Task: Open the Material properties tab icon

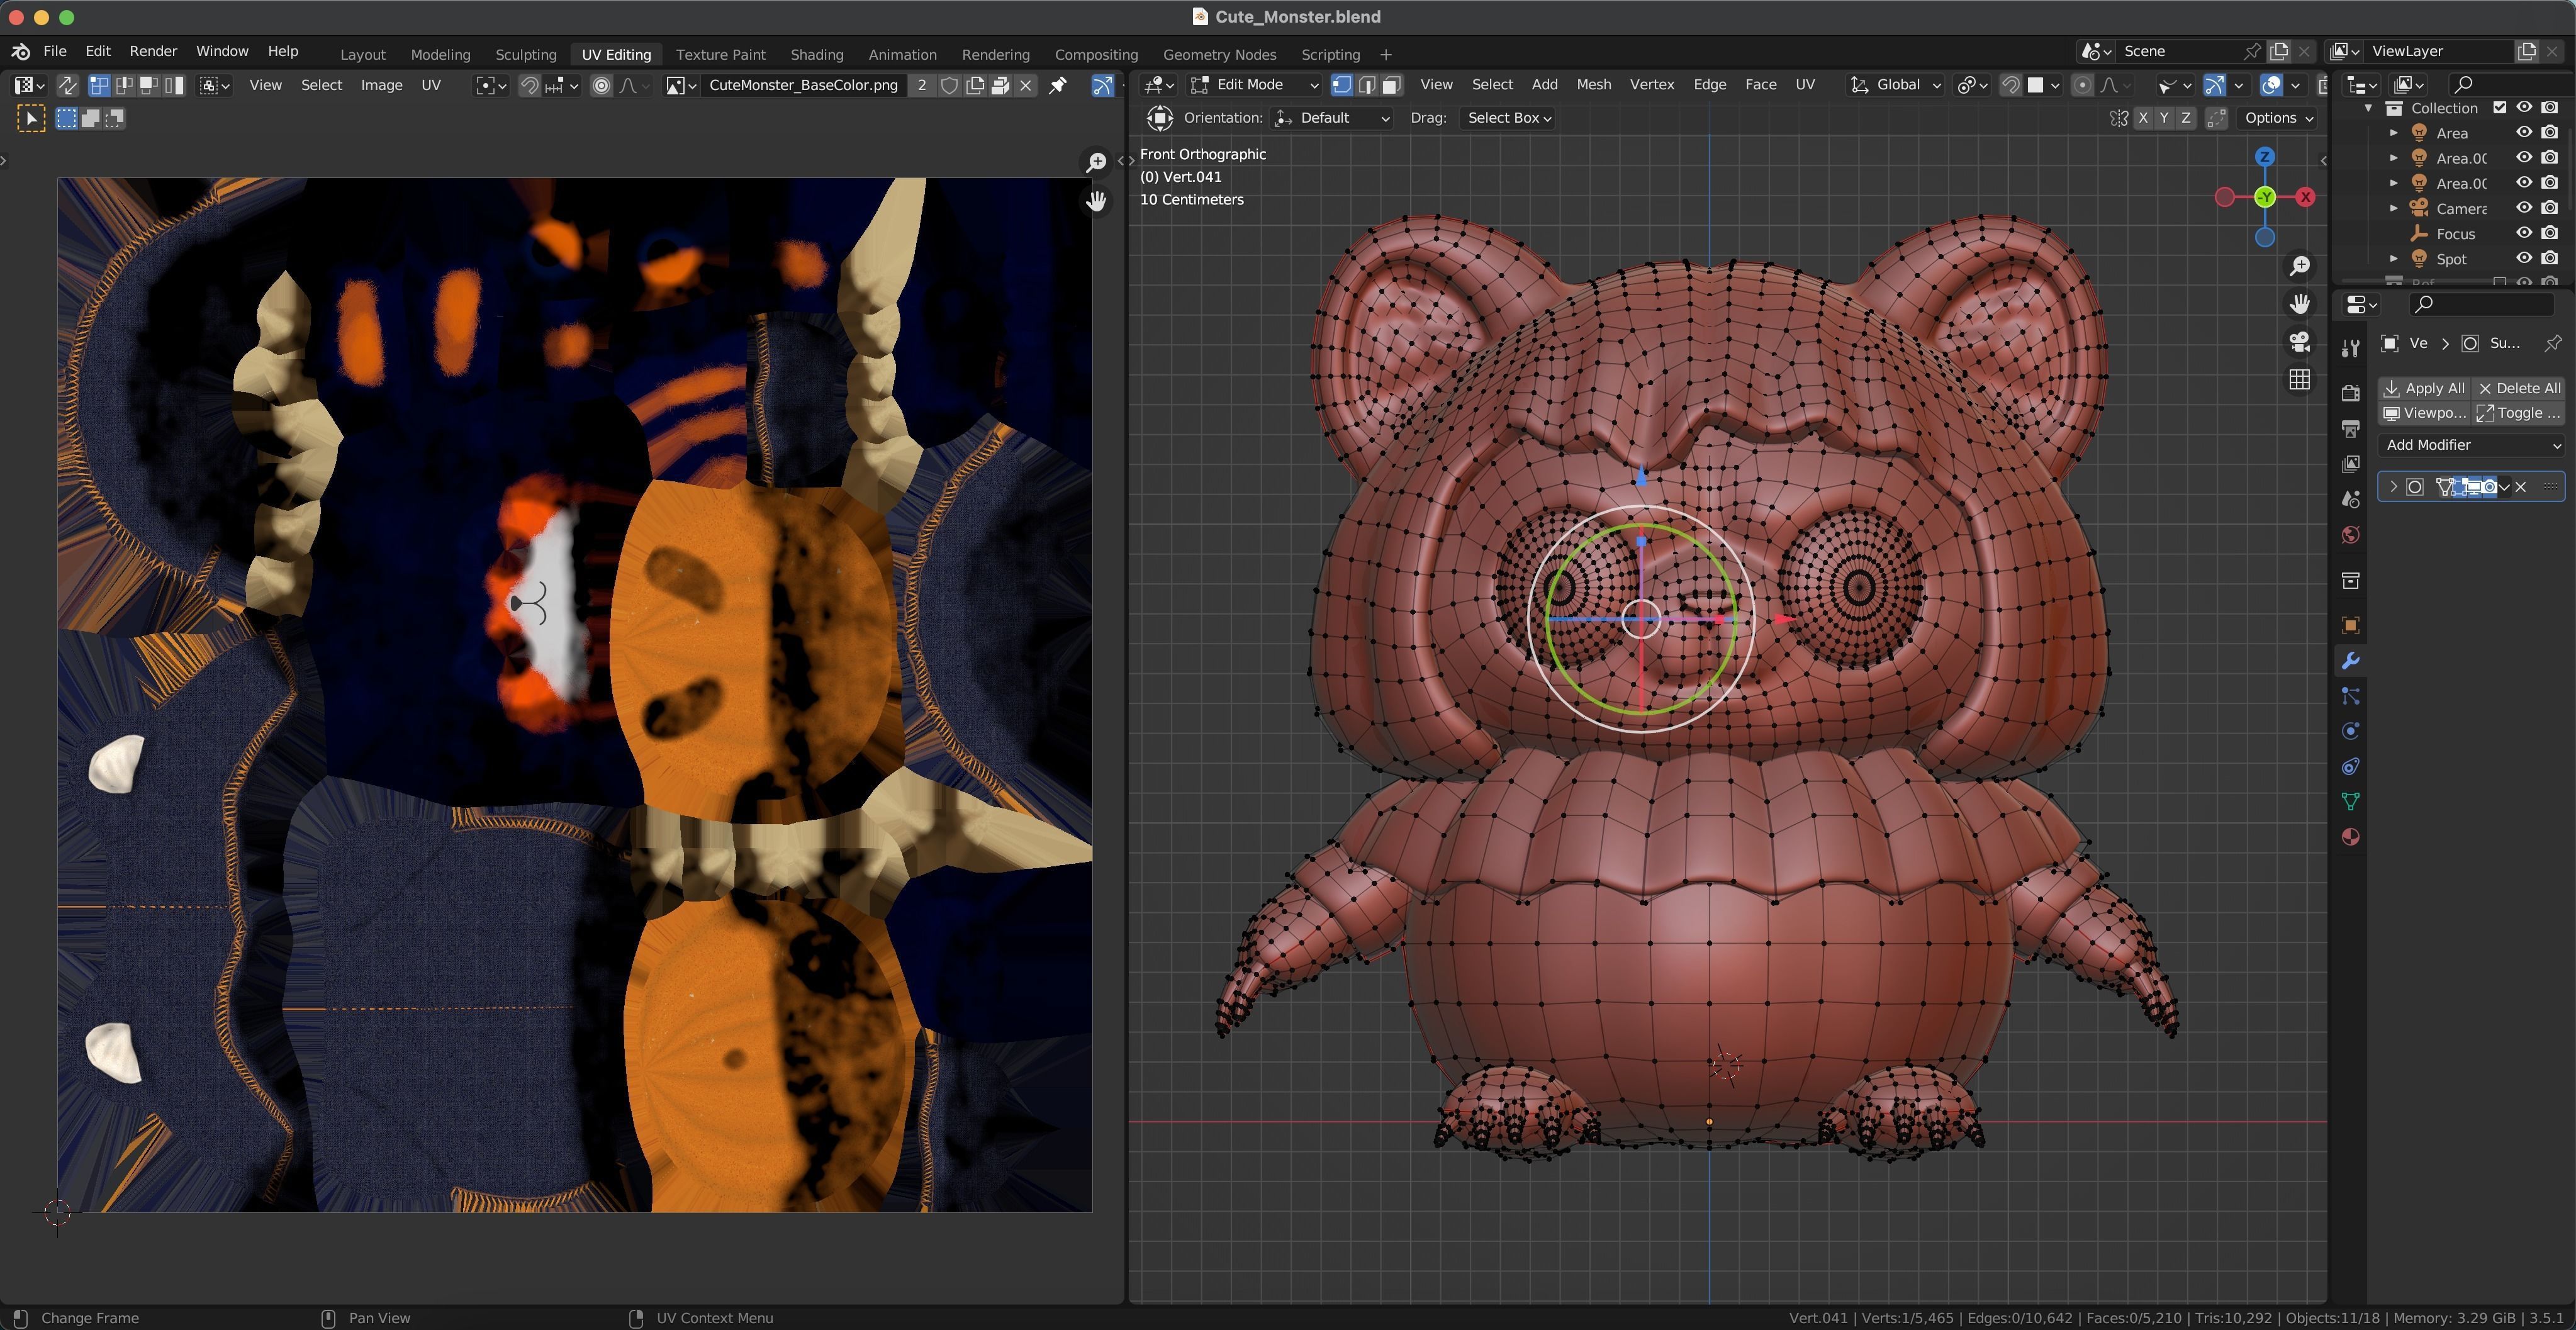Action: tap(2351, 837)
